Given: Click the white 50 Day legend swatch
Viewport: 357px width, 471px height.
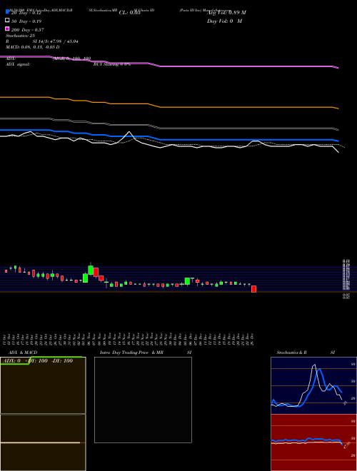Looking at the screenshot, I should (x=7, y=21).
